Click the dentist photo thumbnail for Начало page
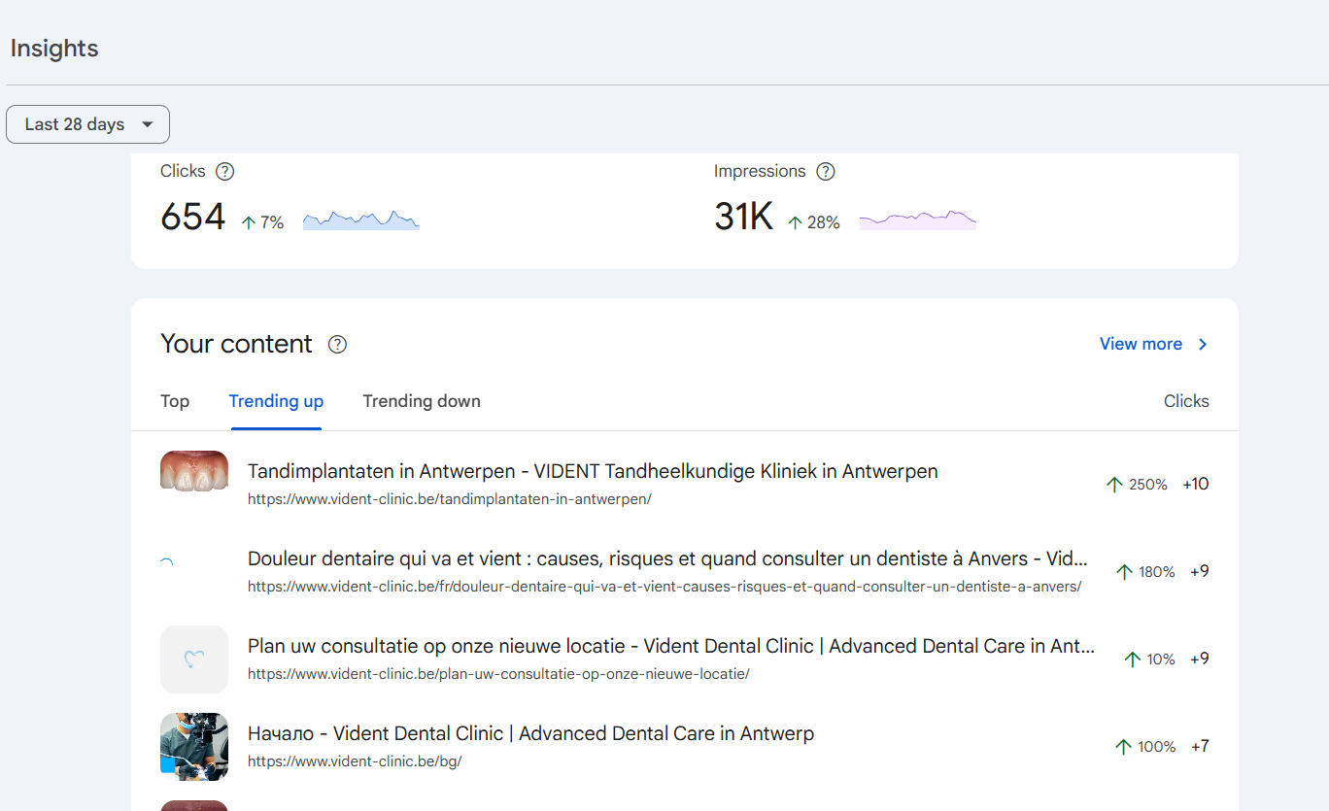This screenshot has width=1329, height=811. [194, 747]
